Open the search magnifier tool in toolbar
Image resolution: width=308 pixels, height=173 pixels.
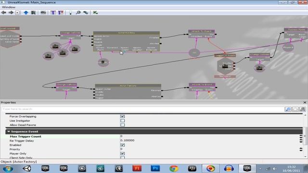tap(78, 13)
